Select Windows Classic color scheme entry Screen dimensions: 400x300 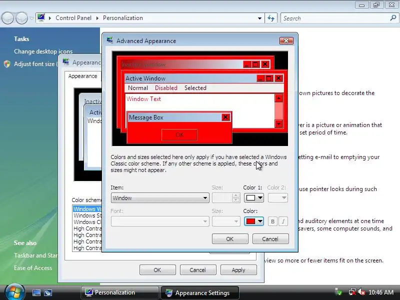pos(87,222)
